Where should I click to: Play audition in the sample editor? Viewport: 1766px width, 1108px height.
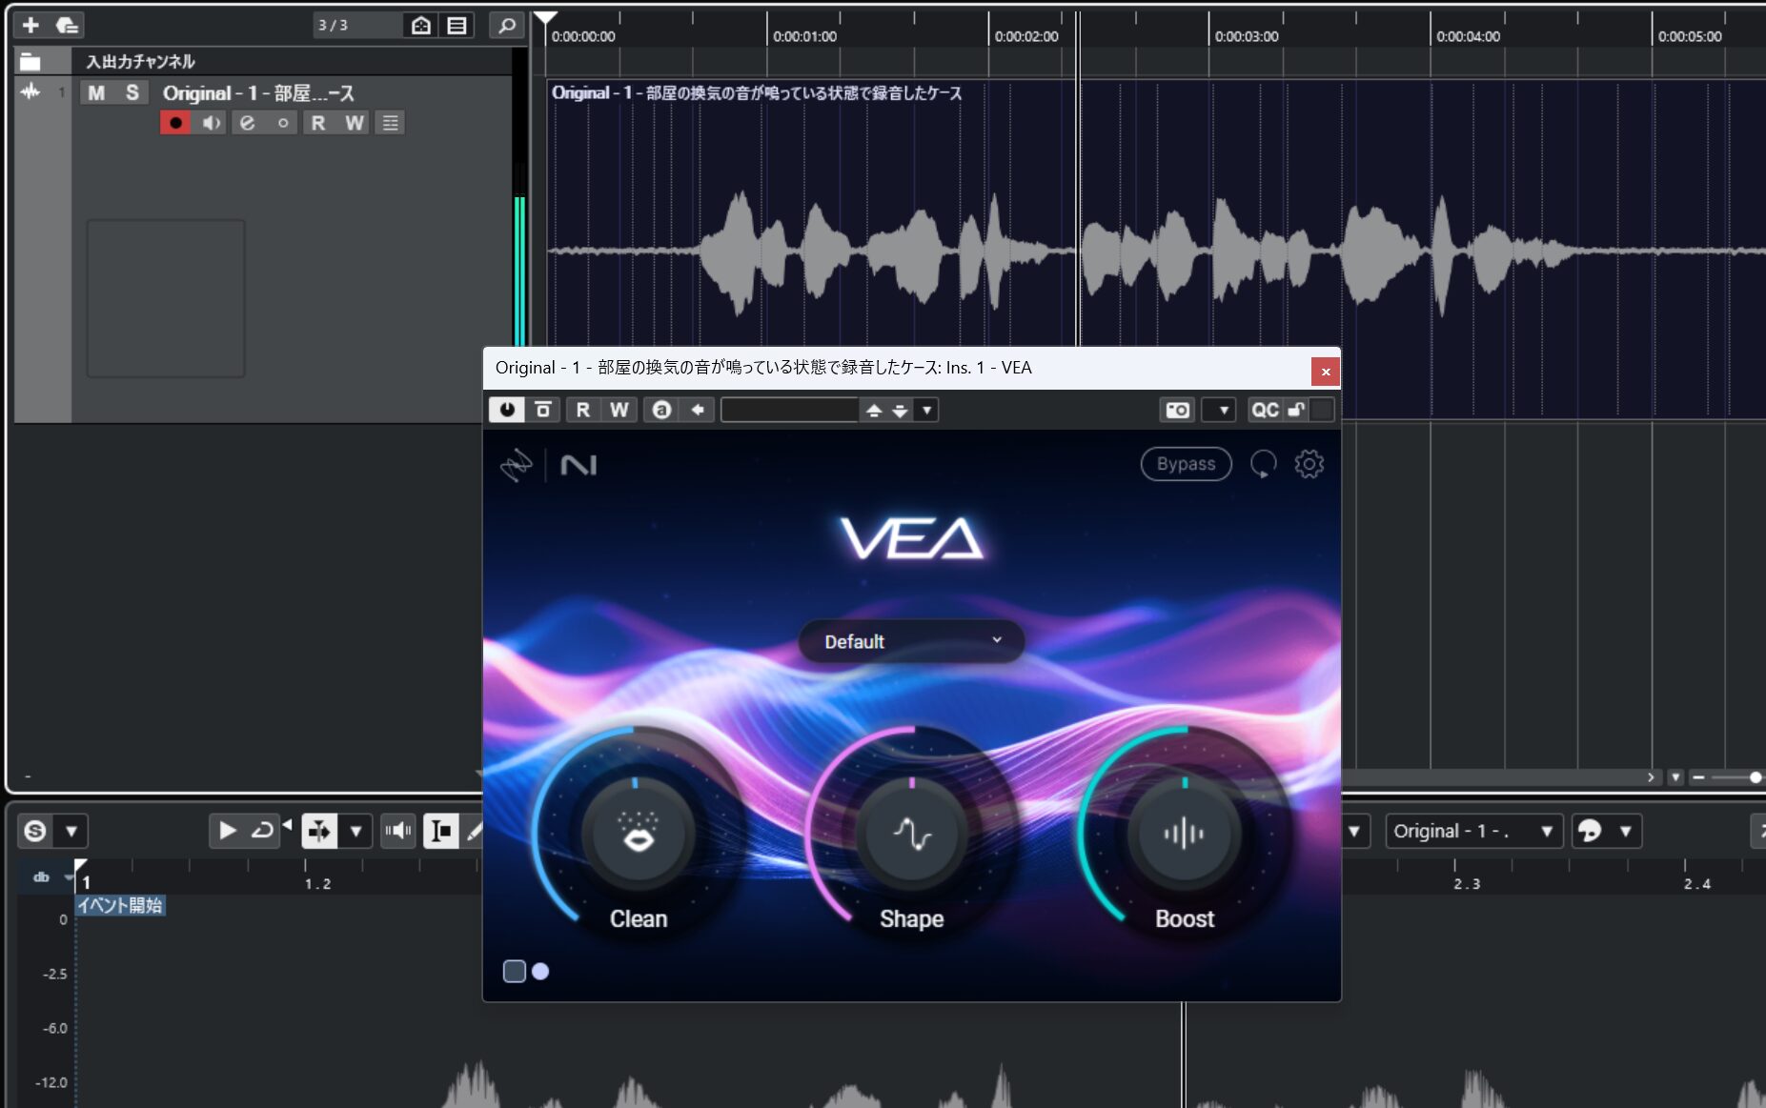pyautogui.click(x=227, y=831)
